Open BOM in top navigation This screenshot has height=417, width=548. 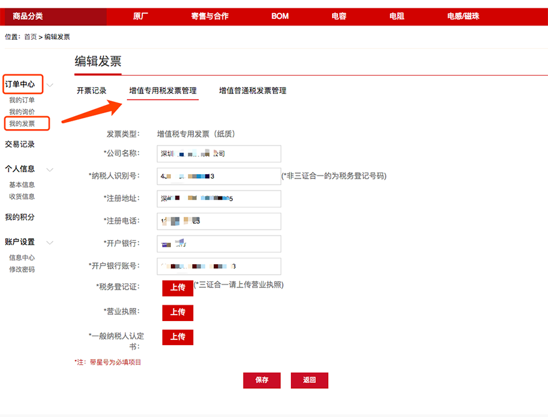click(280, 16)
